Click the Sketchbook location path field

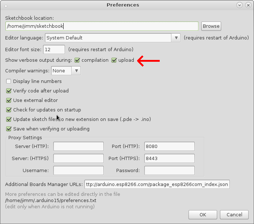(102, 26)
